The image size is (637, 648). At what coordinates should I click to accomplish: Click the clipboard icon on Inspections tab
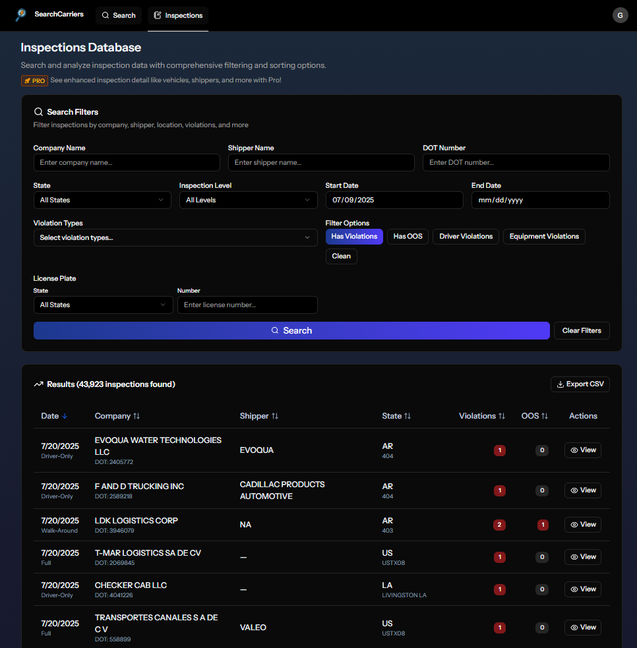click(156, 15)
